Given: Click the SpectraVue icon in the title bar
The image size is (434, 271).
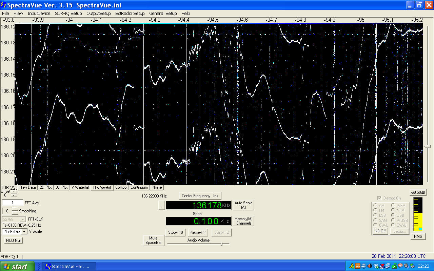Looking at the screenshot, I should coord(4,5).
